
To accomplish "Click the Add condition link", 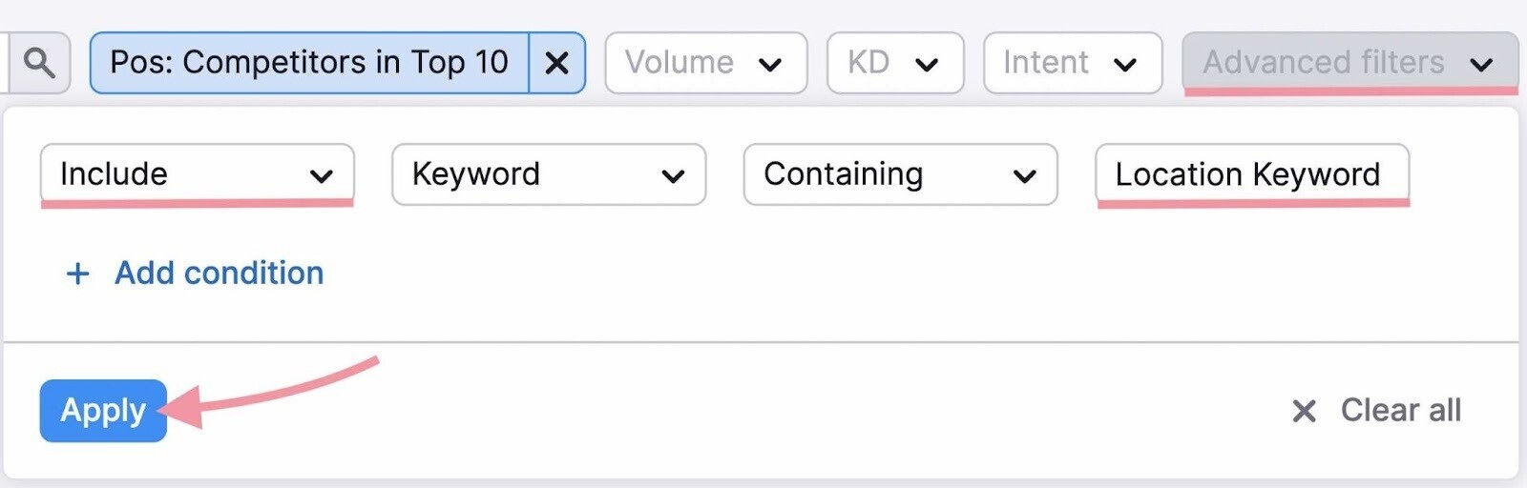I will [x=219, y=274].
